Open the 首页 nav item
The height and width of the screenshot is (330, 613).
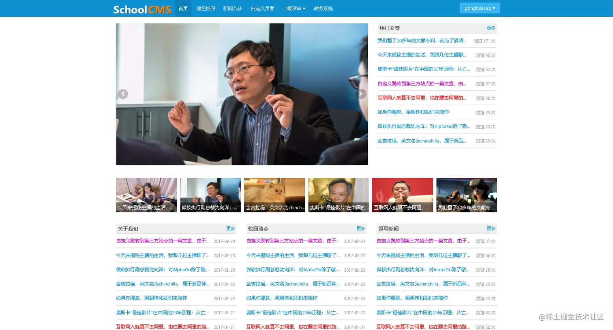pos(183,8)
